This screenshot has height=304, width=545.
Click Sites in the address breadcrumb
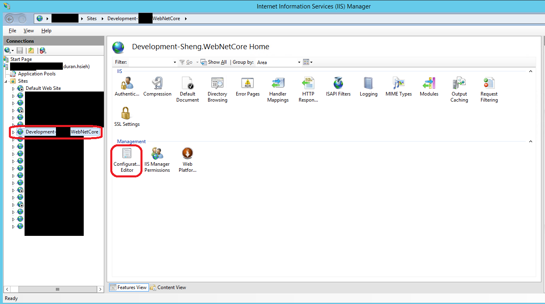(x=92, y=19)
